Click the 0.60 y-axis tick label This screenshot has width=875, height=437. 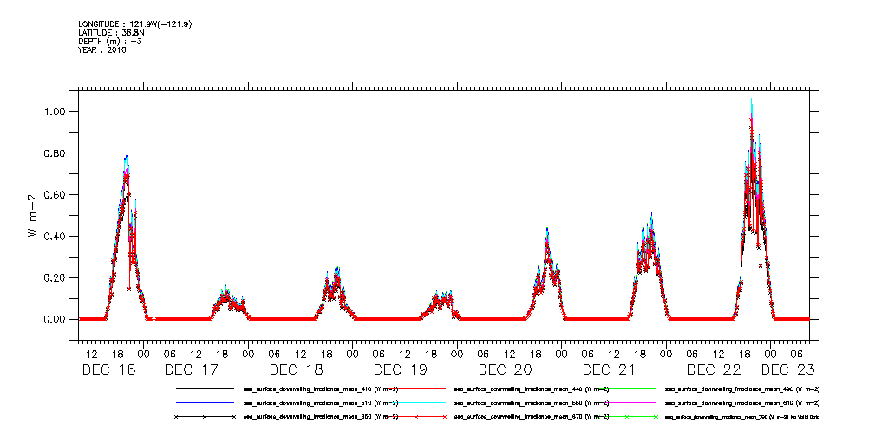[x=56, y=195]
